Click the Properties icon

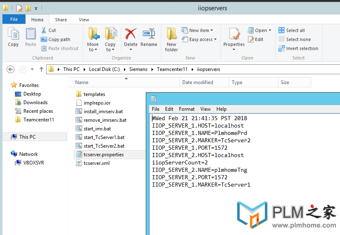pyautogui.click(x=234, y=34)
